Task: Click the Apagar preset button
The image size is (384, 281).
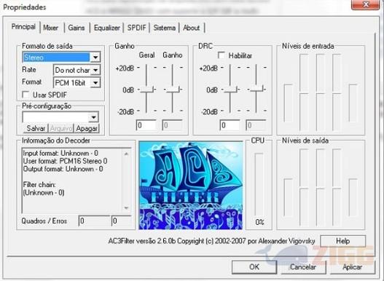Action: tap(87, 128)
